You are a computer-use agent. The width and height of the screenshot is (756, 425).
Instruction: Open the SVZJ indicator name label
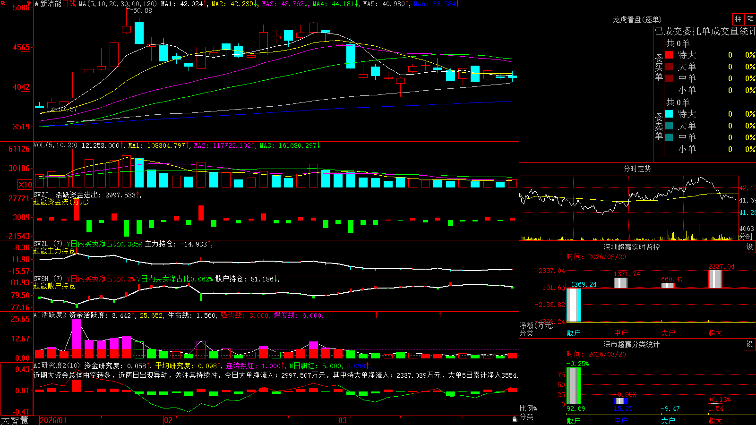pyautogui.click(x=41, y=195)
